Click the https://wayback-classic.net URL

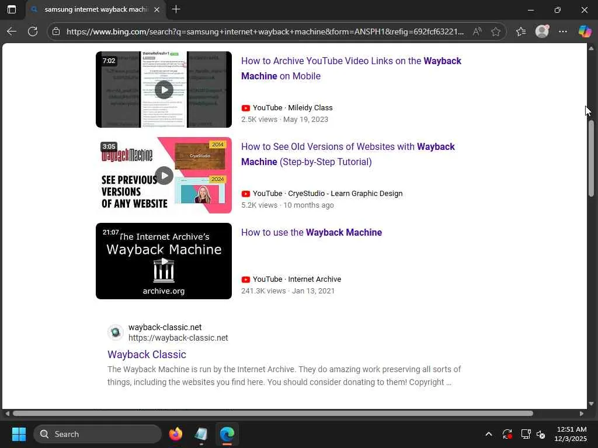[178, 338]
